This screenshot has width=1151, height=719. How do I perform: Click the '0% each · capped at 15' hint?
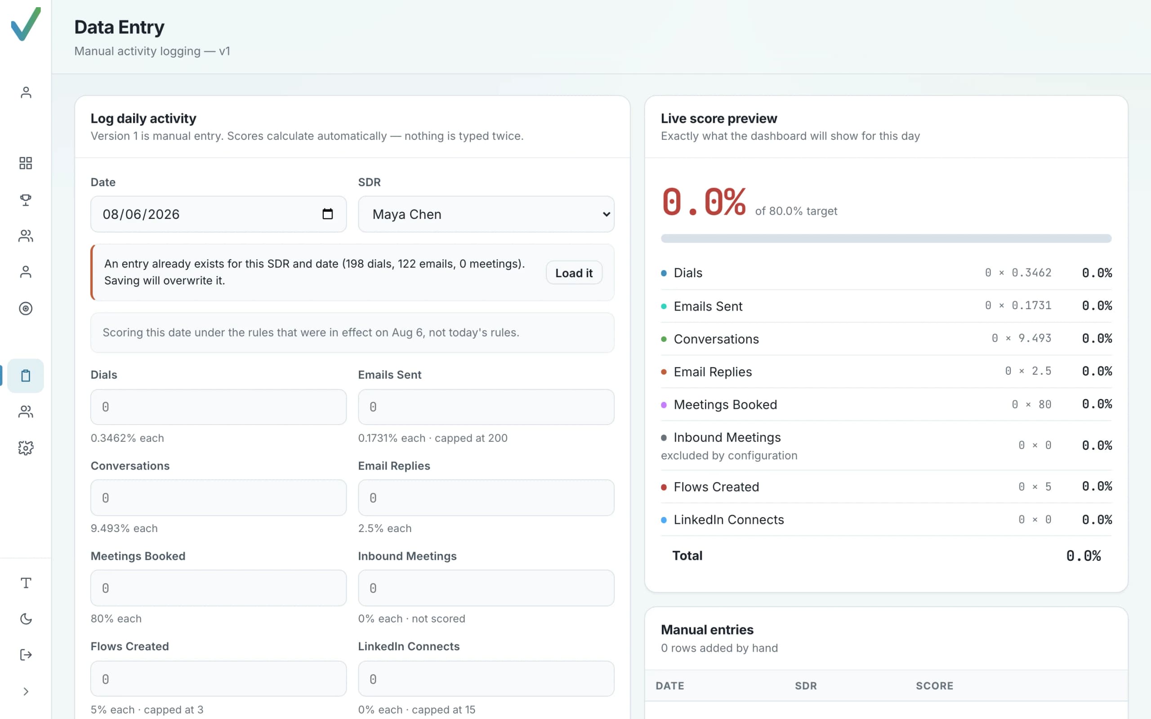tap(417, 710)
